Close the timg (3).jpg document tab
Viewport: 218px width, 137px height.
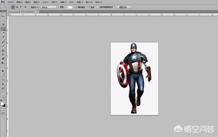(x=37, y=12)
